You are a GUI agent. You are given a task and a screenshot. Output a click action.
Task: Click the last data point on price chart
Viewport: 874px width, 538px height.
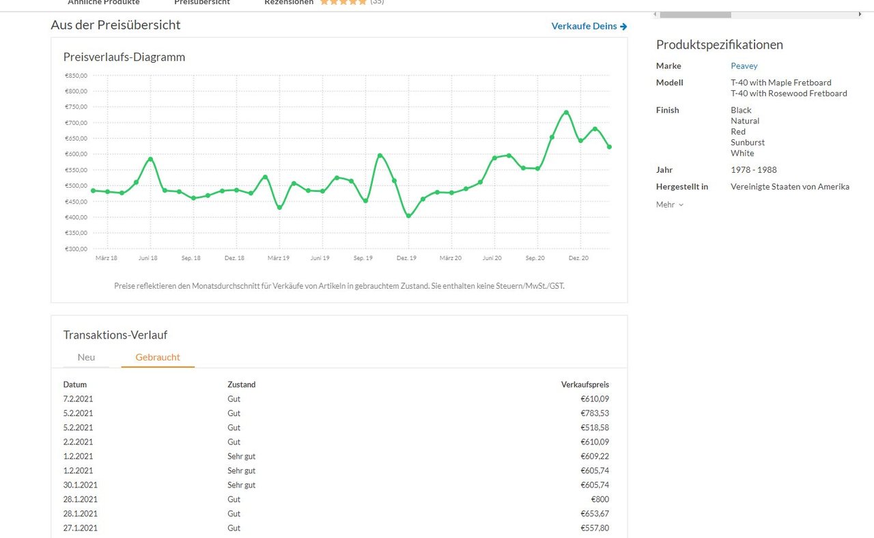click(x=609, y=147)
